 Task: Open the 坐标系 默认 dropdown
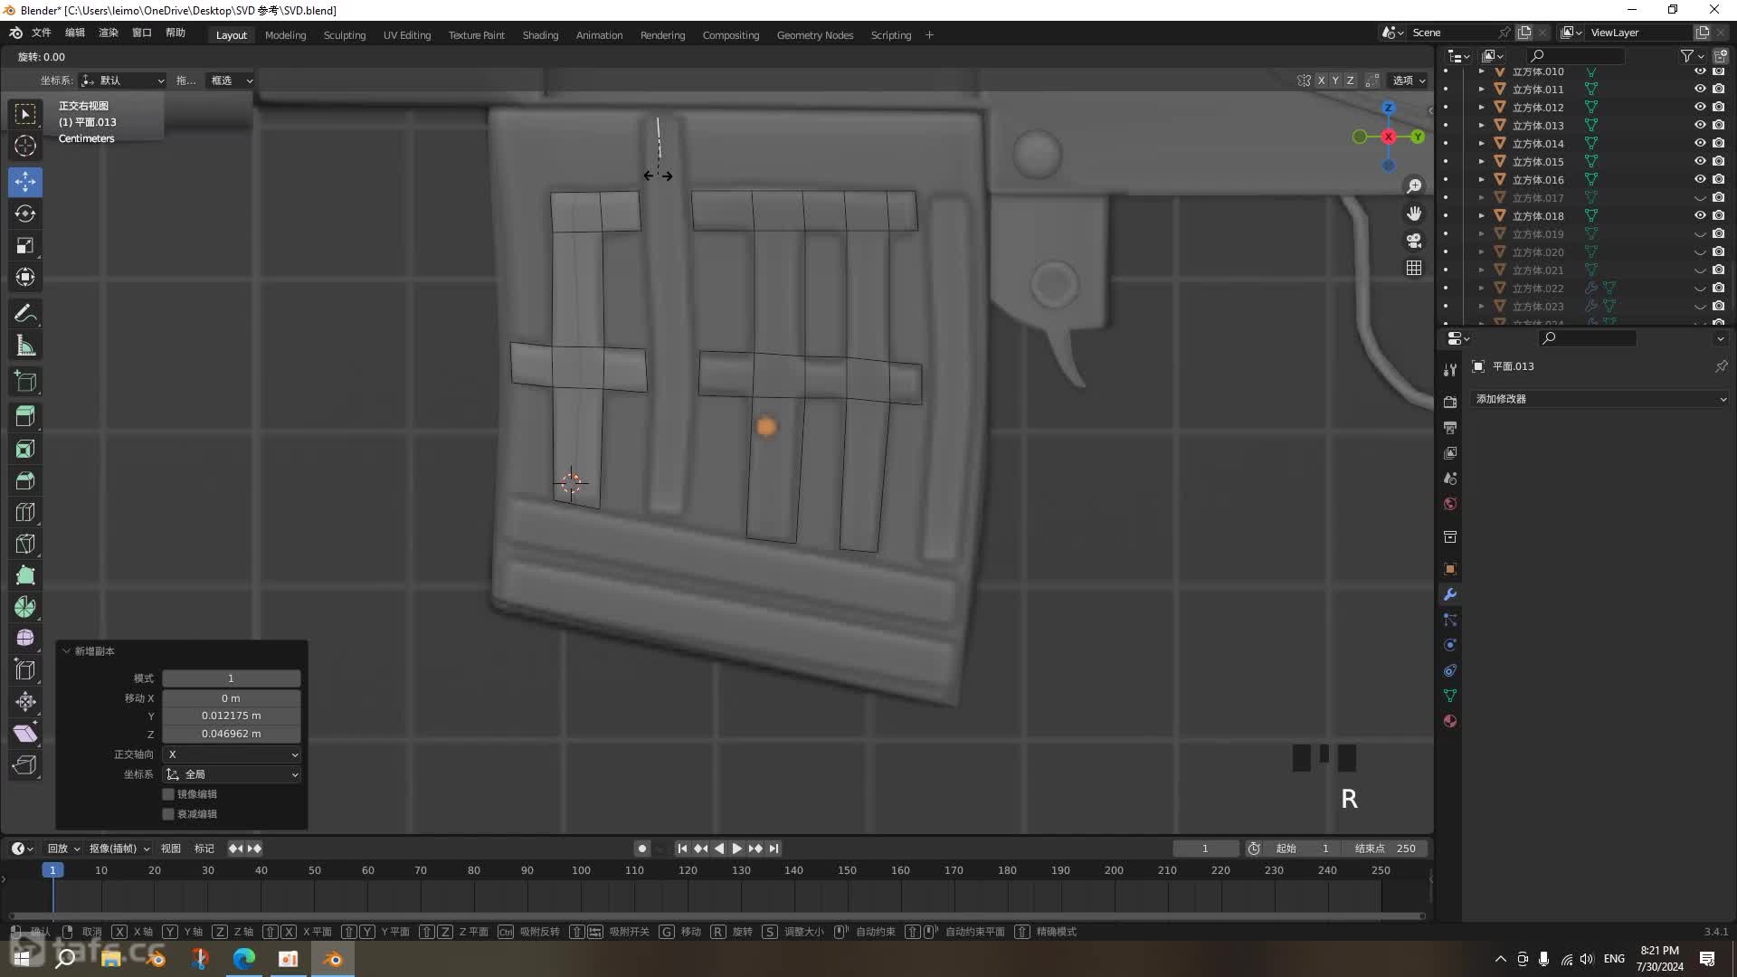click(x=122, y=81)
